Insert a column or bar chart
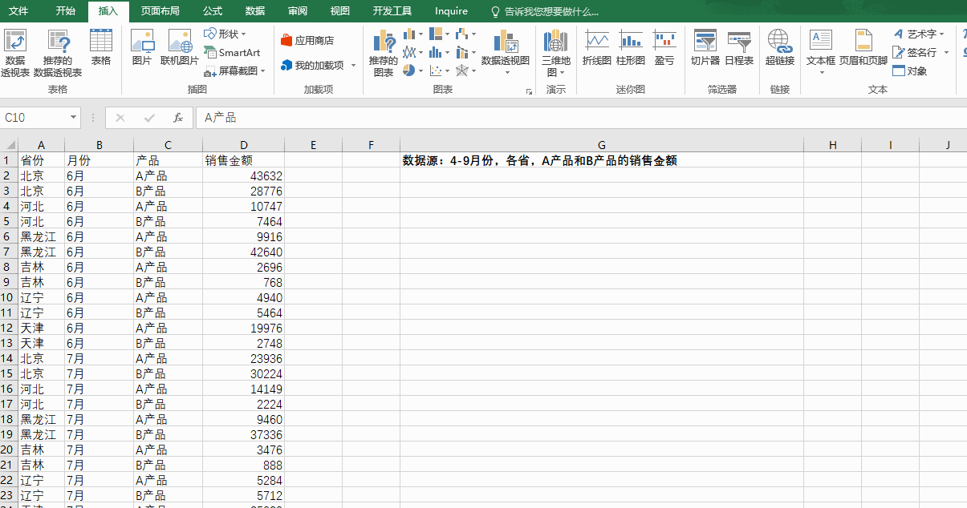967x508 pixels. click(x=412, y=34)
